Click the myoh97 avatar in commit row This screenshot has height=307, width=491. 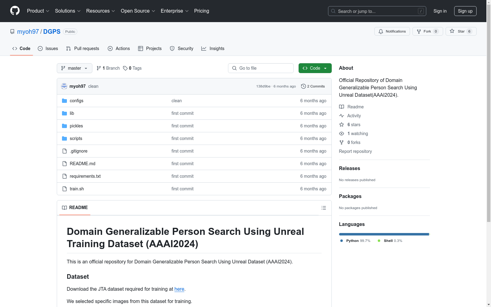coord(64,86)
